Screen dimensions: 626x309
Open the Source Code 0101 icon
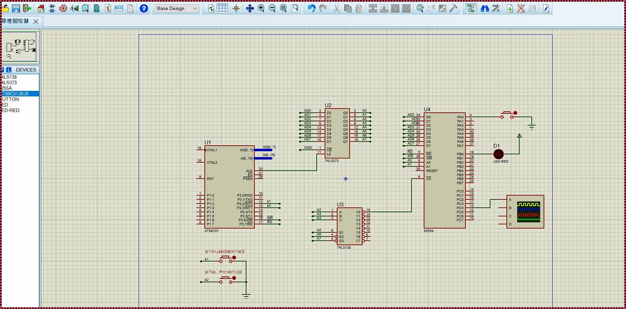tap(119, 8)
